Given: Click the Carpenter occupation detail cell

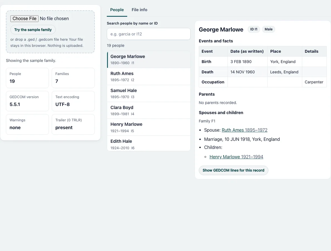Looking at the screenshot, I should coord(314,82).
